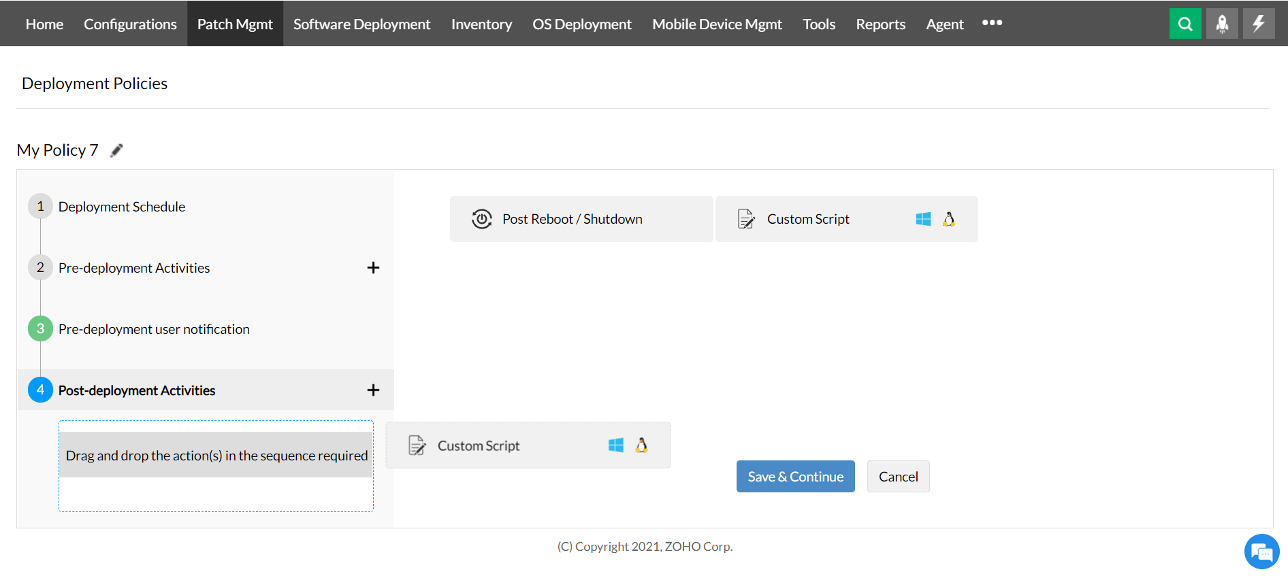Click the Cancel button
The image size is (1288, 576).
pos(898,477)
